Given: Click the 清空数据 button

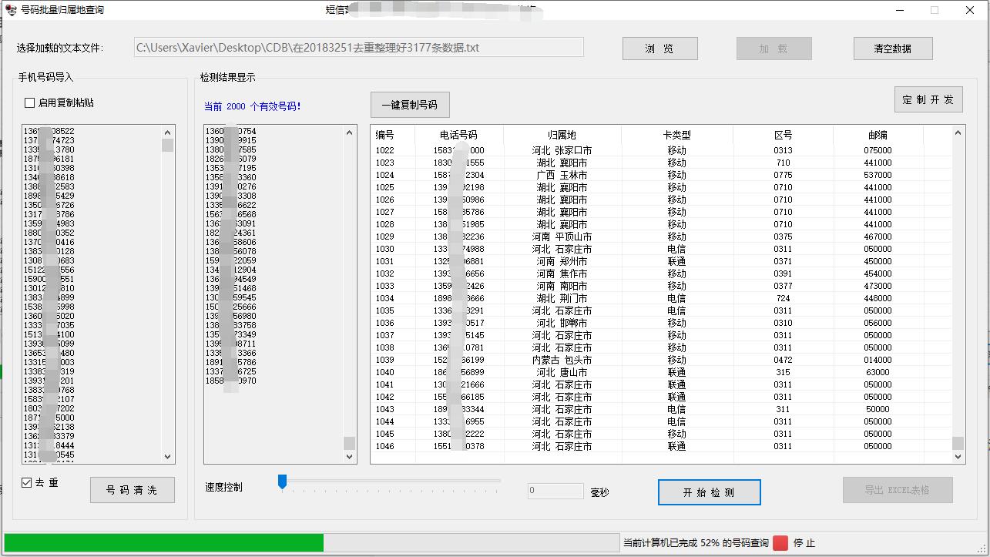Looking at the screenshot, I should coord(893,49).
